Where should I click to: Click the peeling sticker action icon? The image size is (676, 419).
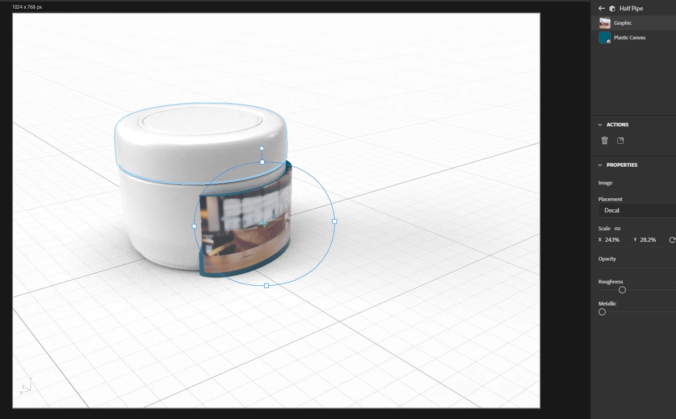pyautogui.click(x=621, y=141)
